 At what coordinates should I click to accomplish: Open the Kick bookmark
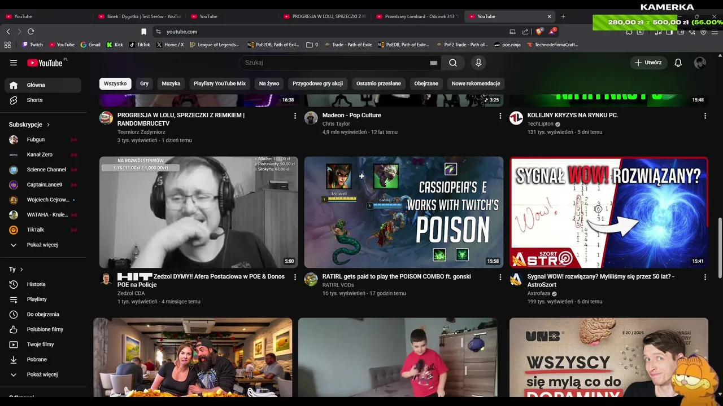coord(115,45)
